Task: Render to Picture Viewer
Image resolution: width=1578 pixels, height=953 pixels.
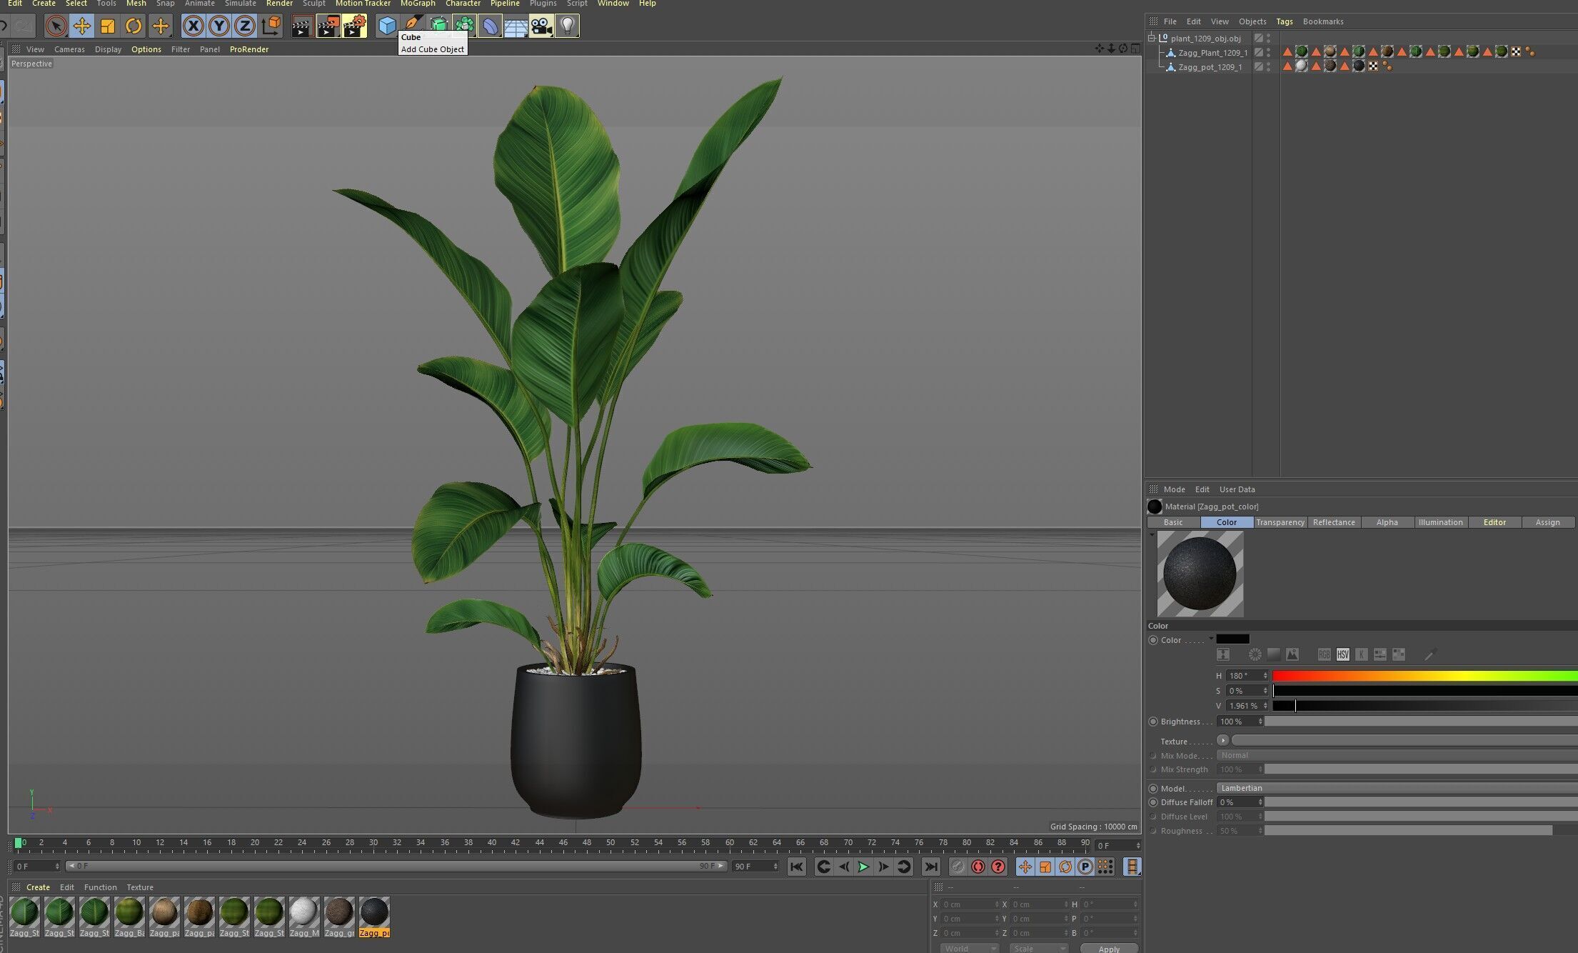Action: tap(328, 26)
